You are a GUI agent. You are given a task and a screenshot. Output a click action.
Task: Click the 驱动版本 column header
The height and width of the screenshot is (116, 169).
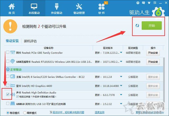pyautogui.click(x=108, y=48)
